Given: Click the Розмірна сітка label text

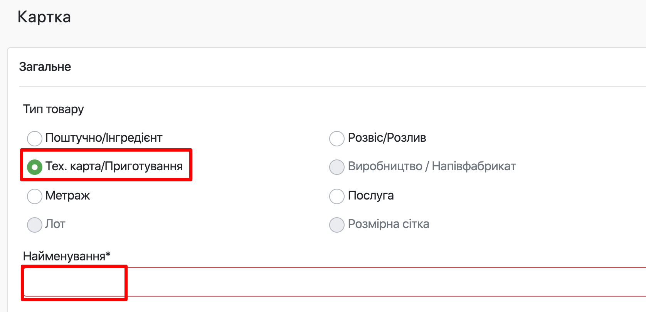Looking at the screenshot, I should 388,224.
